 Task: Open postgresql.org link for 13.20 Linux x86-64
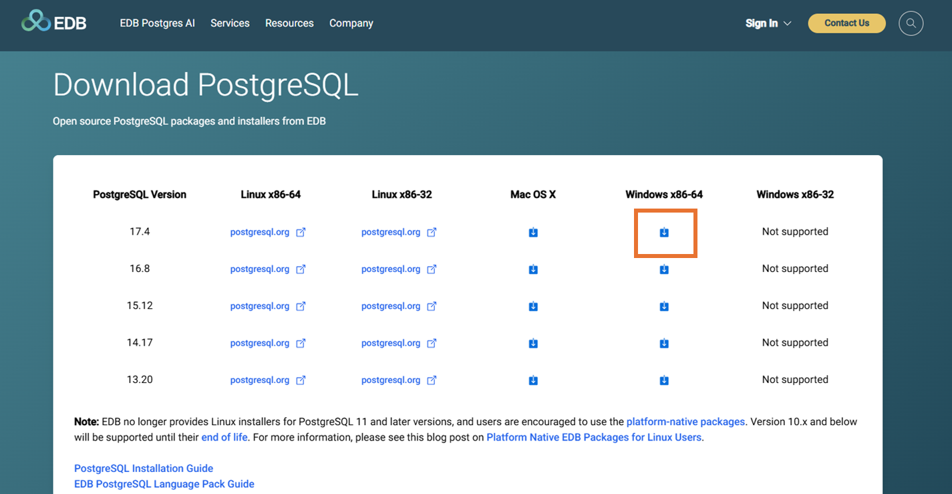tap(260, 380)
